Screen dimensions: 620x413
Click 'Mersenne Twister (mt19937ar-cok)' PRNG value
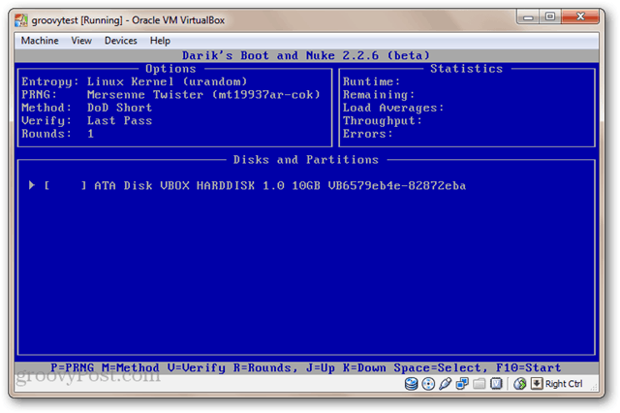pyautogui.click(x=203, y=95)
